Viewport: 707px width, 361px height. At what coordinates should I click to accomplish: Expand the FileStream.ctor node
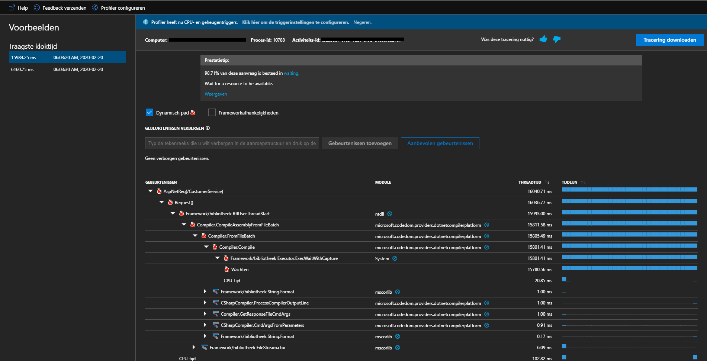click(194, 347)
